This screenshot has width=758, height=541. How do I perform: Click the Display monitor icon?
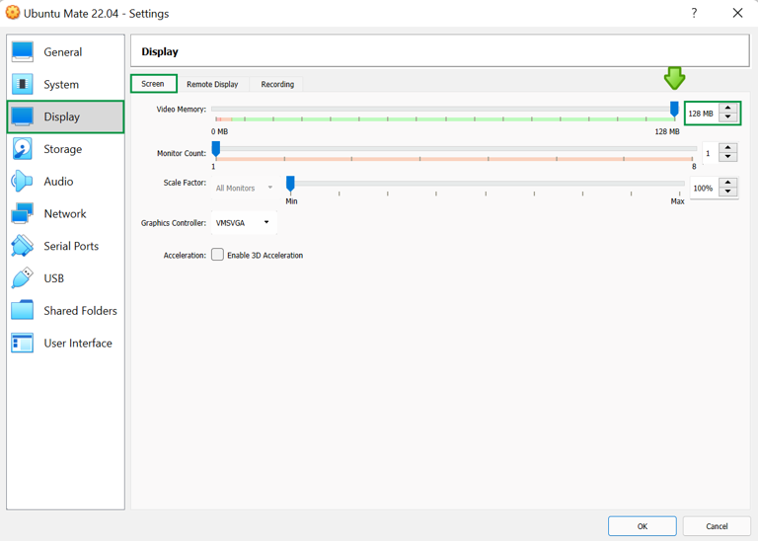pos(23,116)
